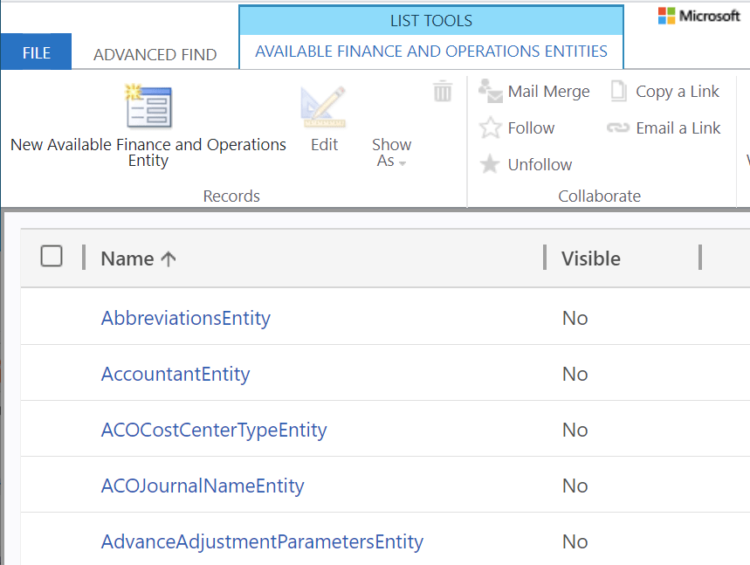Click the Delete trash can icon
The height and width of the screenshot is (565, 750).
pos(443,91)
